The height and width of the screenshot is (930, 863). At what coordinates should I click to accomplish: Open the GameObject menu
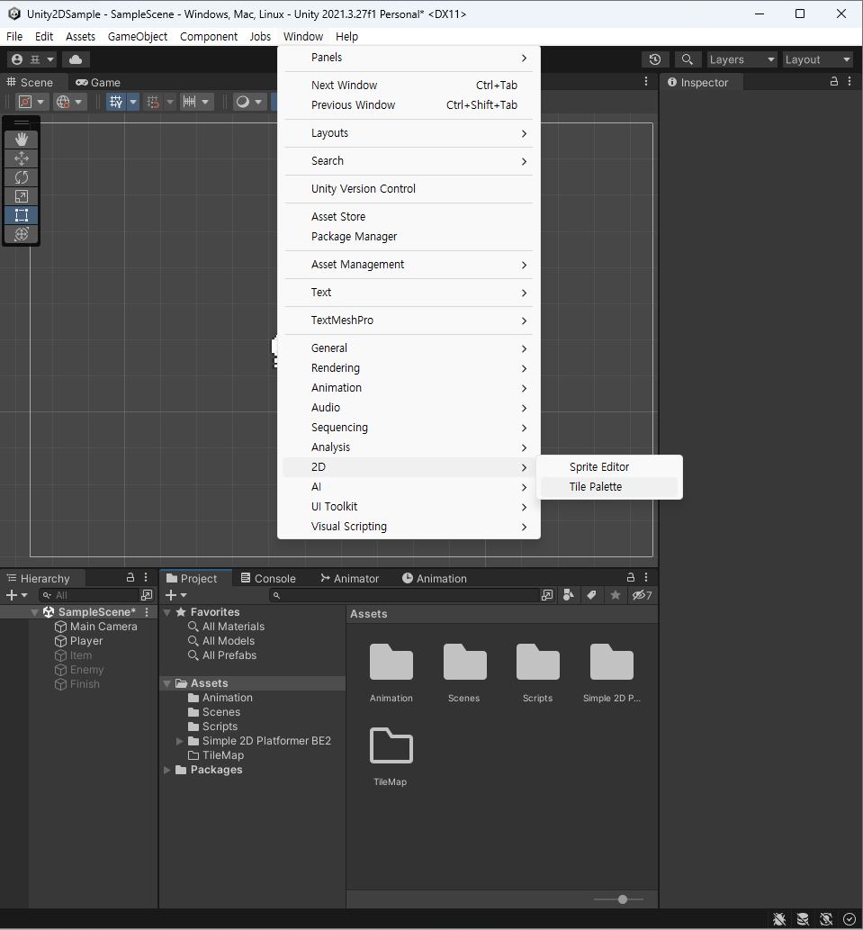[138, 37]
